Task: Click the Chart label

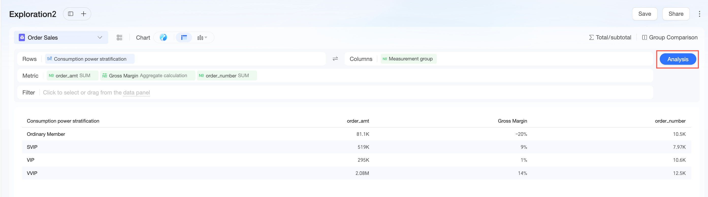Action: pyautogui.click(x=143, y=38)
